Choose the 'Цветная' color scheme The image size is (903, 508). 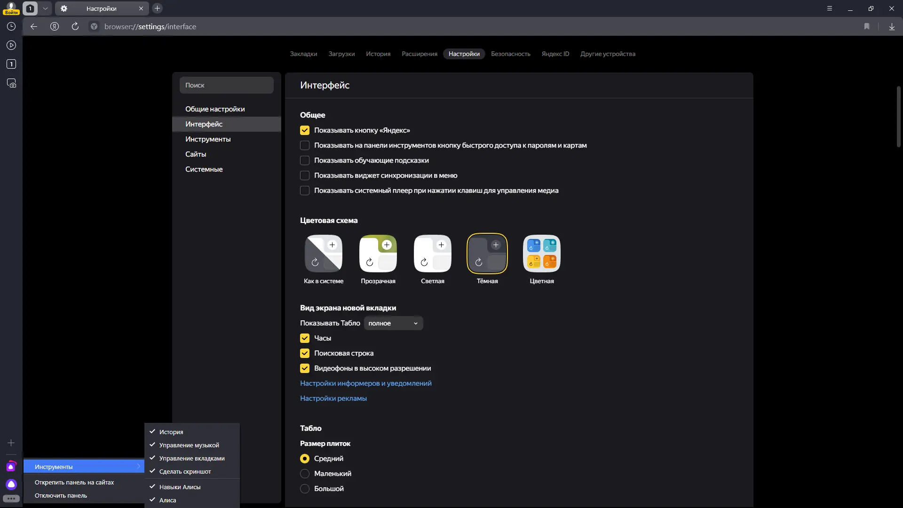[541, 254]
